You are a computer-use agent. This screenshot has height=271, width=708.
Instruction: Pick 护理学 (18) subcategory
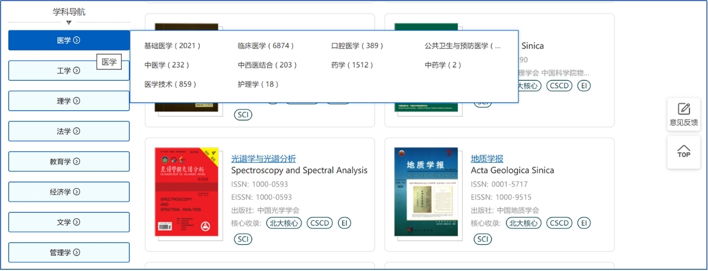[x=258, y=85]
